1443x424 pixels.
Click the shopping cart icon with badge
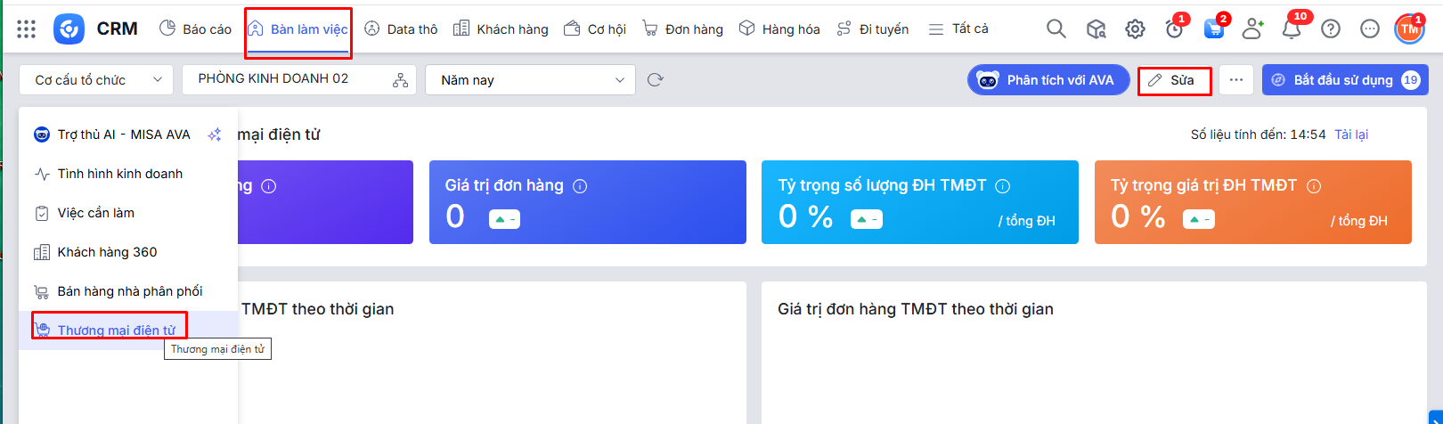[x=1213, y=29]
